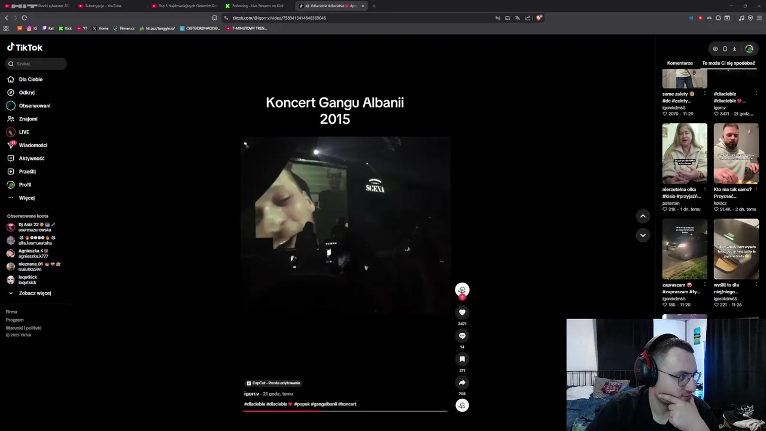Screen dimensions: 766x431
Task: Open igorr.v author profile under video
Action: 251,394
